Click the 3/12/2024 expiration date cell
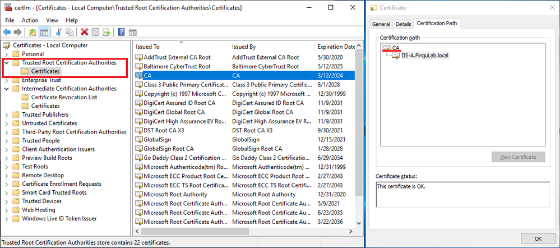Screen dimensions: 560x248 pyautogui.click(x=330, y=76)
